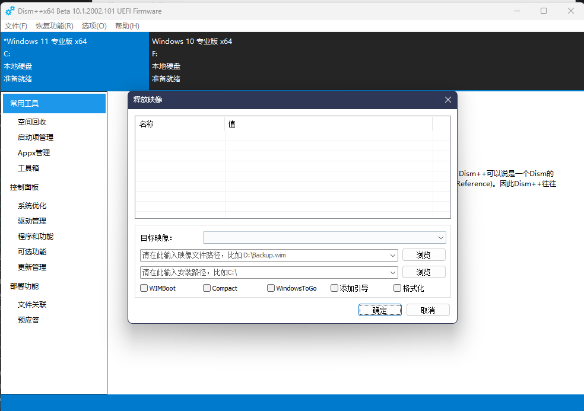The width and height of the screenshot is (584, 411).
Task: Open 可选功能 in the sidebar
Action: coord(32,252)
